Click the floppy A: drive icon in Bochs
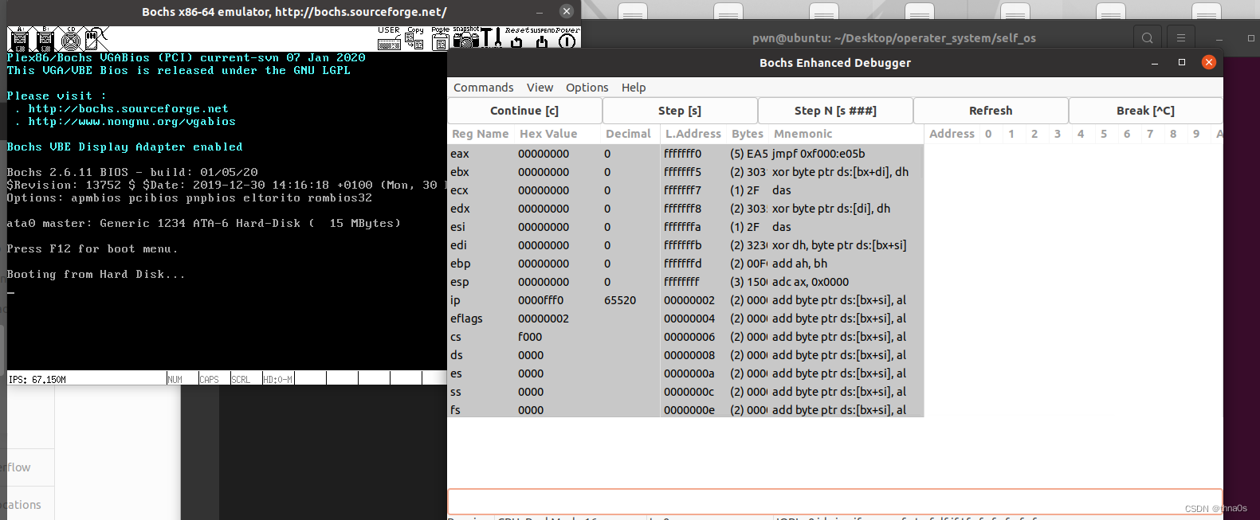 (x=20, y=38)
